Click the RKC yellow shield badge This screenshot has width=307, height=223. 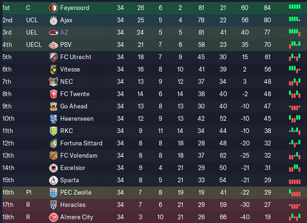pyautogui.click(x=53, y=131)
